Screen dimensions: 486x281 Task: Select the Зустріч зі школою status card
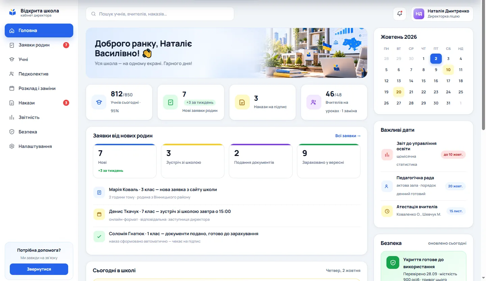[x=193, y=161]
